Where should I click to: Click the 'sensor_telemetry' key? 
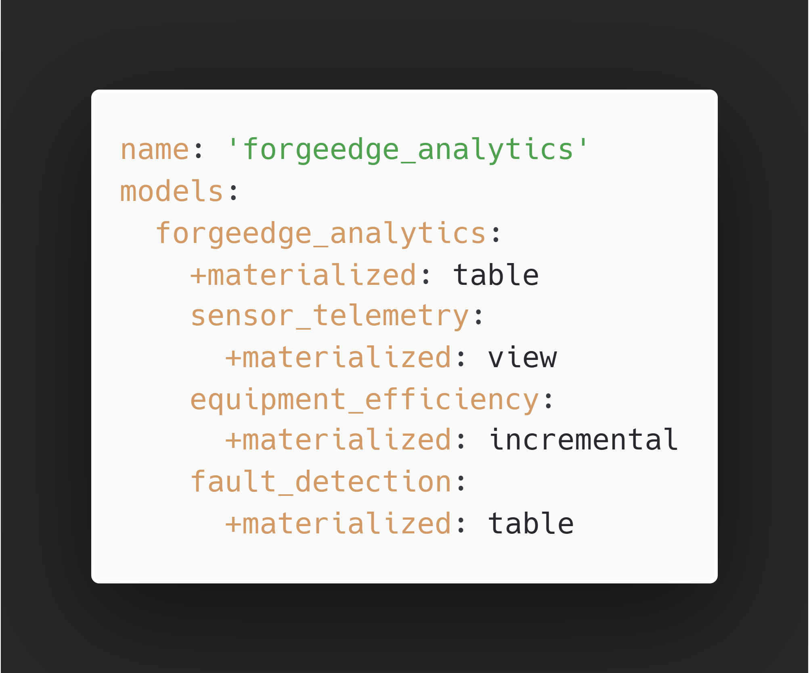pyautogui.click(x=330, y=316)
